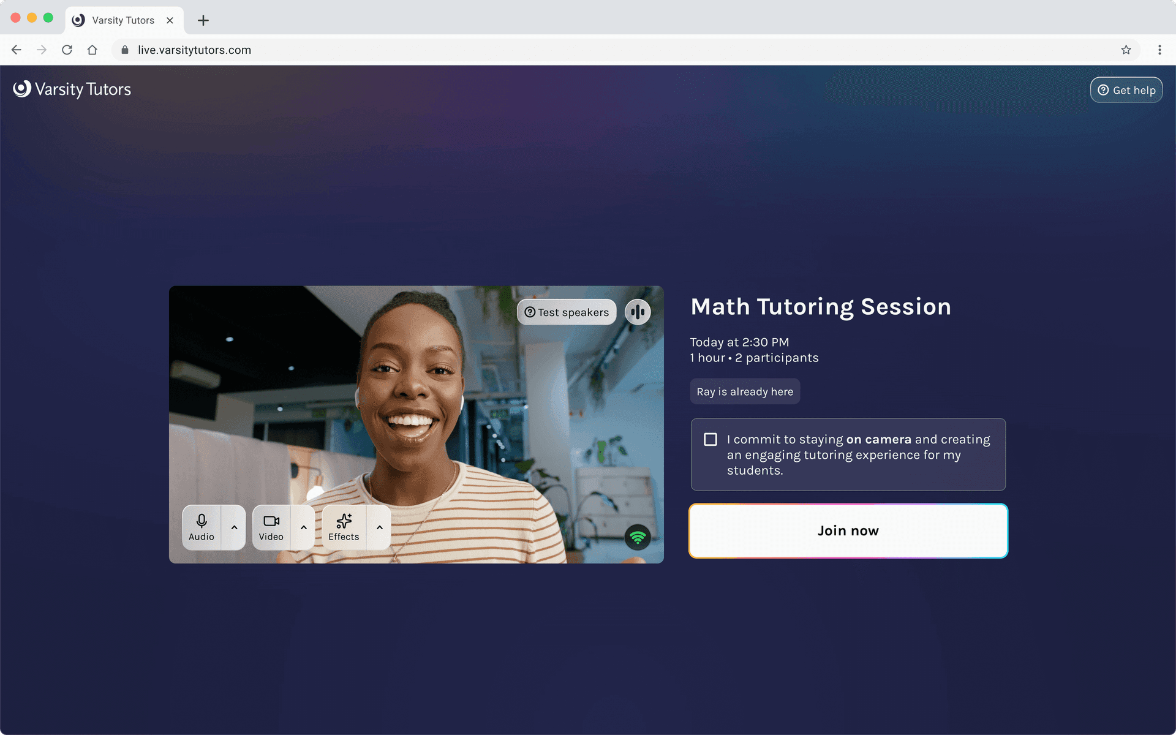Check the on camera commitment checkbox

coord(710,439)
